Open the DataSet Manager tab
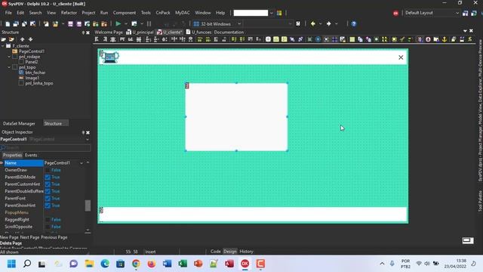This screenshot has height=272, width=483. [x=19, y=124]
